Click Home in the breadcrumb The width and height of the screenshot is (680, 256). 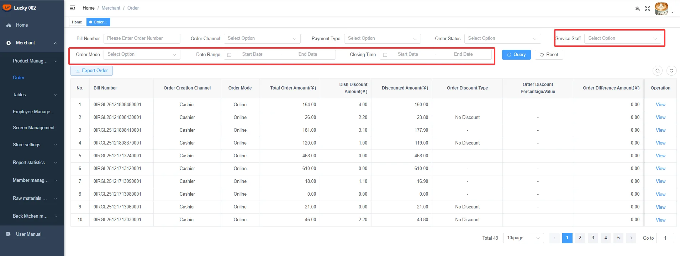89,8
